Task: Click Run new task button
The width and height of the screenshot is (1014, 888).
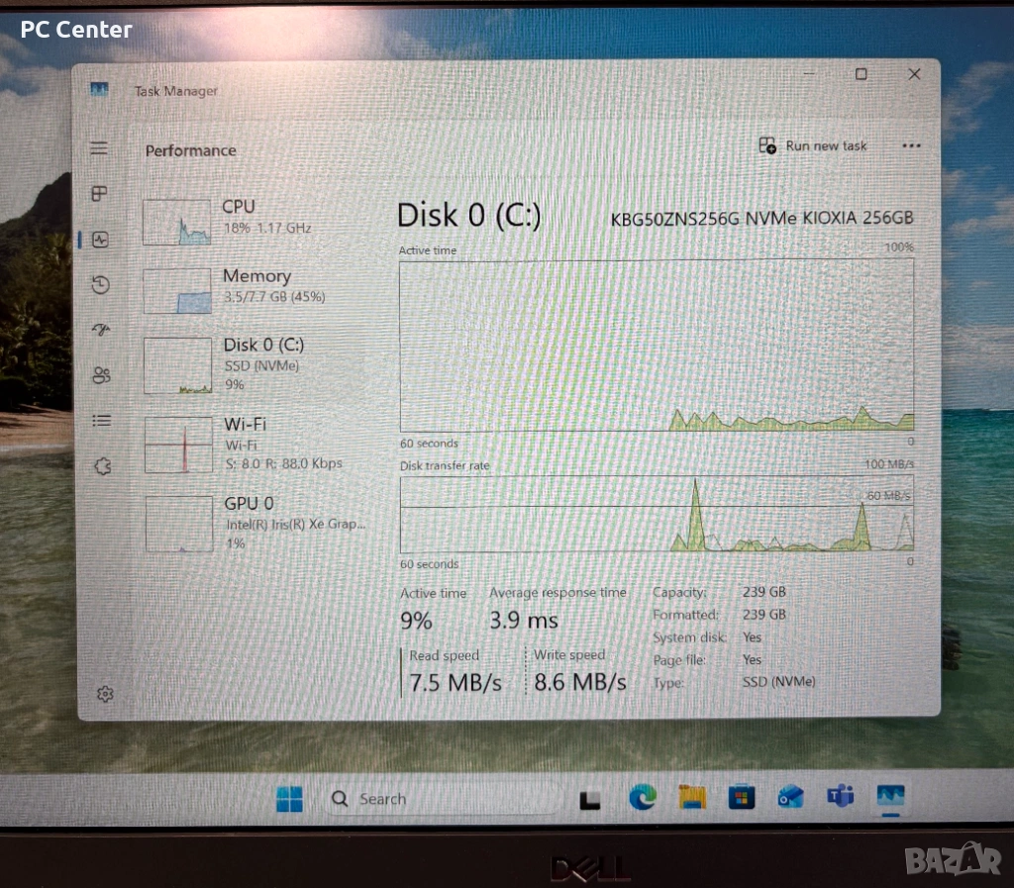Action: [x=813, y=146]
